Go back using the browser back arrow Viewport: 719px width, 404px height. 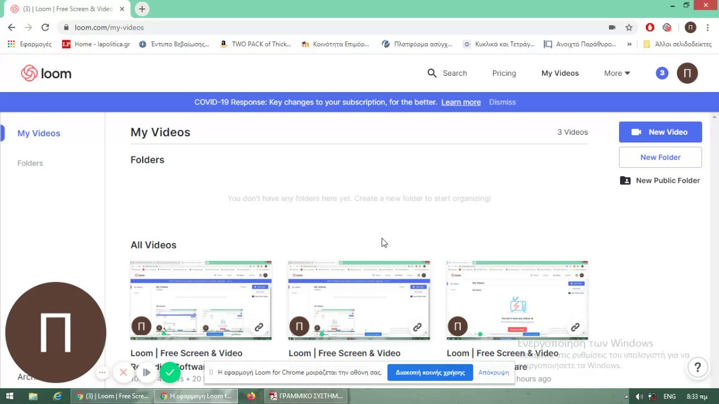click(11, 27)
